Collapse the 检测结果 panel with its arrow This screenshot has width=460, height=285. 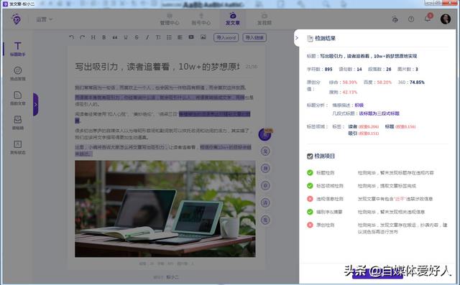tap(297, 38)
